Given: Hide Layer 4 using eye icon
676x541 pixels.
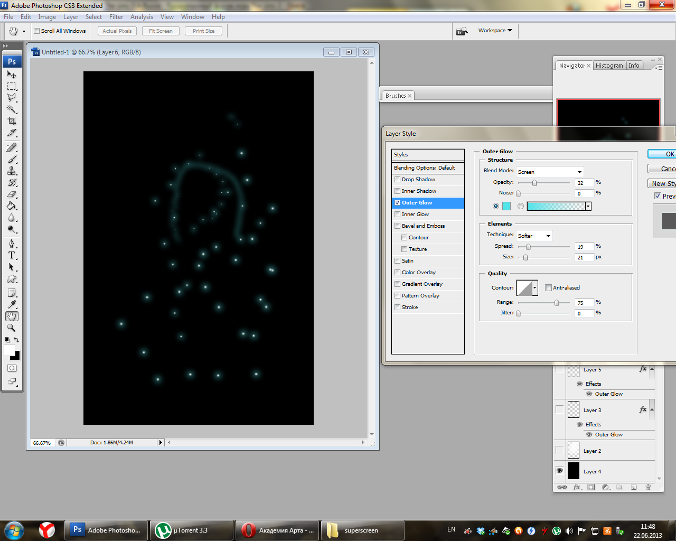Looking at the screenshot, I should (559, 471).
